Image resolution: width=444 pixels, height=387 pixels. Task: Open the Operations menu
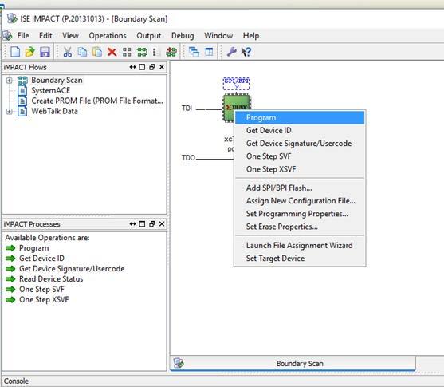click(x=108, y=36)
